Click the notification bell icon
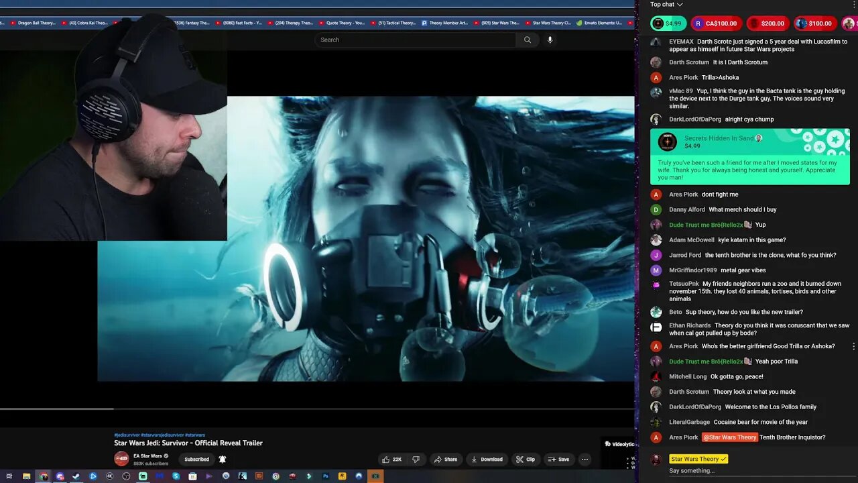 tap(223, 460)
